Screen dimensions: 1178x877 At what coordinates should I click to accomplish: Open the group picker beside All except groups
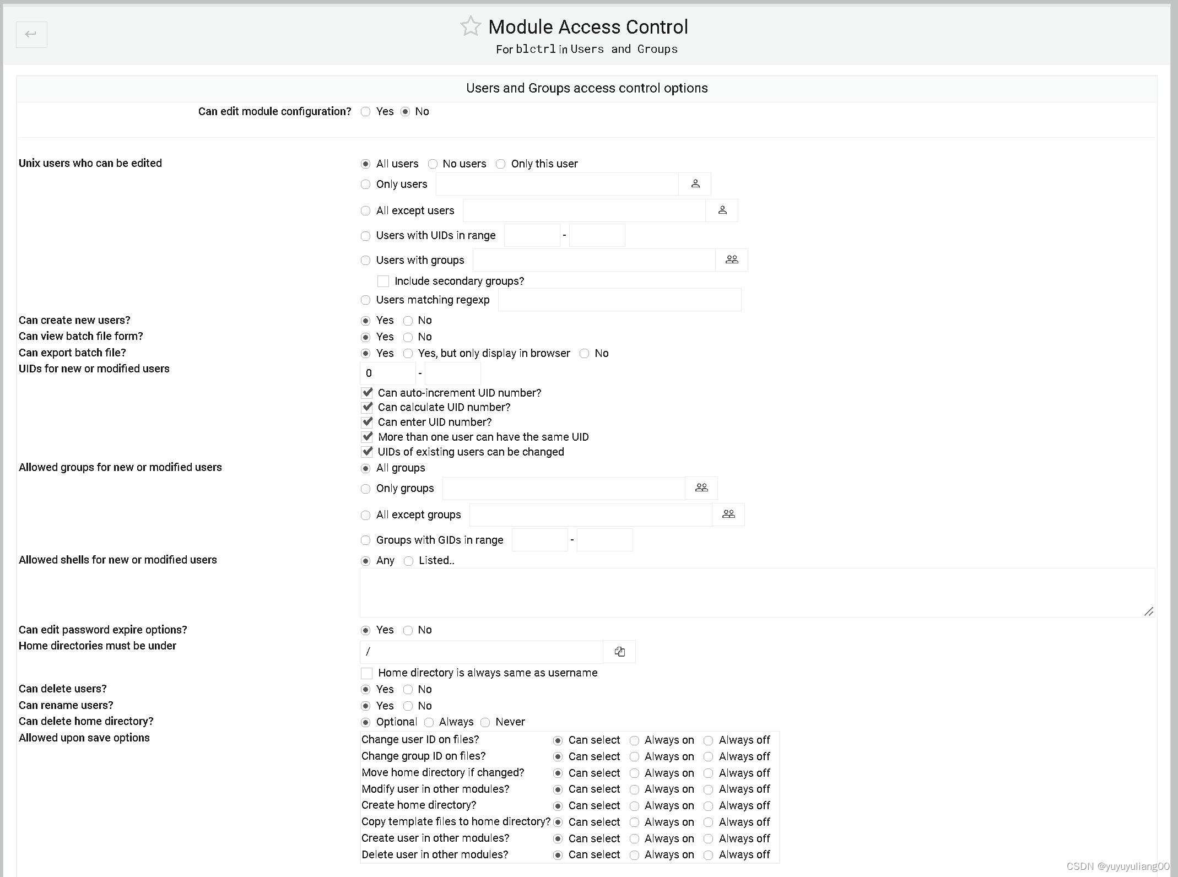728,514
